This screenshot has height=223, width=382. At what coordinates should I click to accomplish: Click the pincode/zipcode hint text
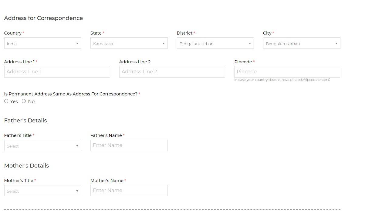[282, 80]
